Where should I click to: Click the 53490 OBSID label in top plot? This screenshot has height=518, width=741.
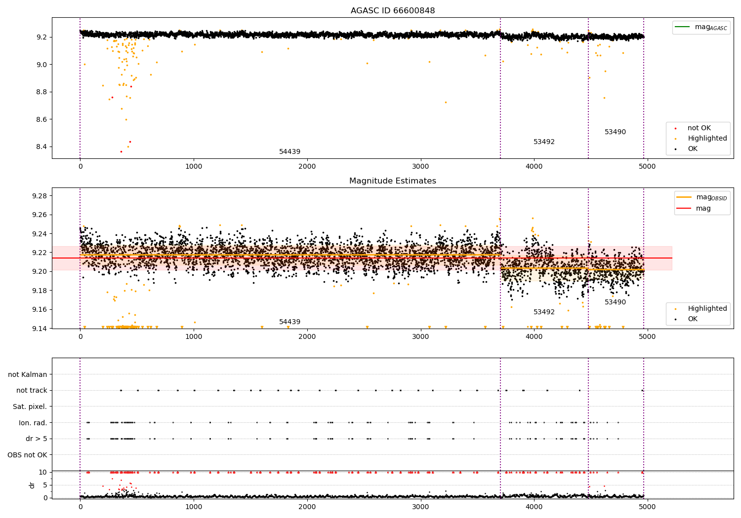615,132
